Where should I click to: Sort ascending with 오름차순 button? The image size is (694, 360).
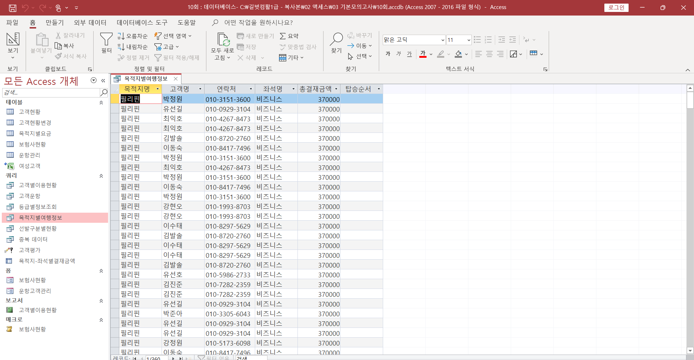click(x=133, y=36)
